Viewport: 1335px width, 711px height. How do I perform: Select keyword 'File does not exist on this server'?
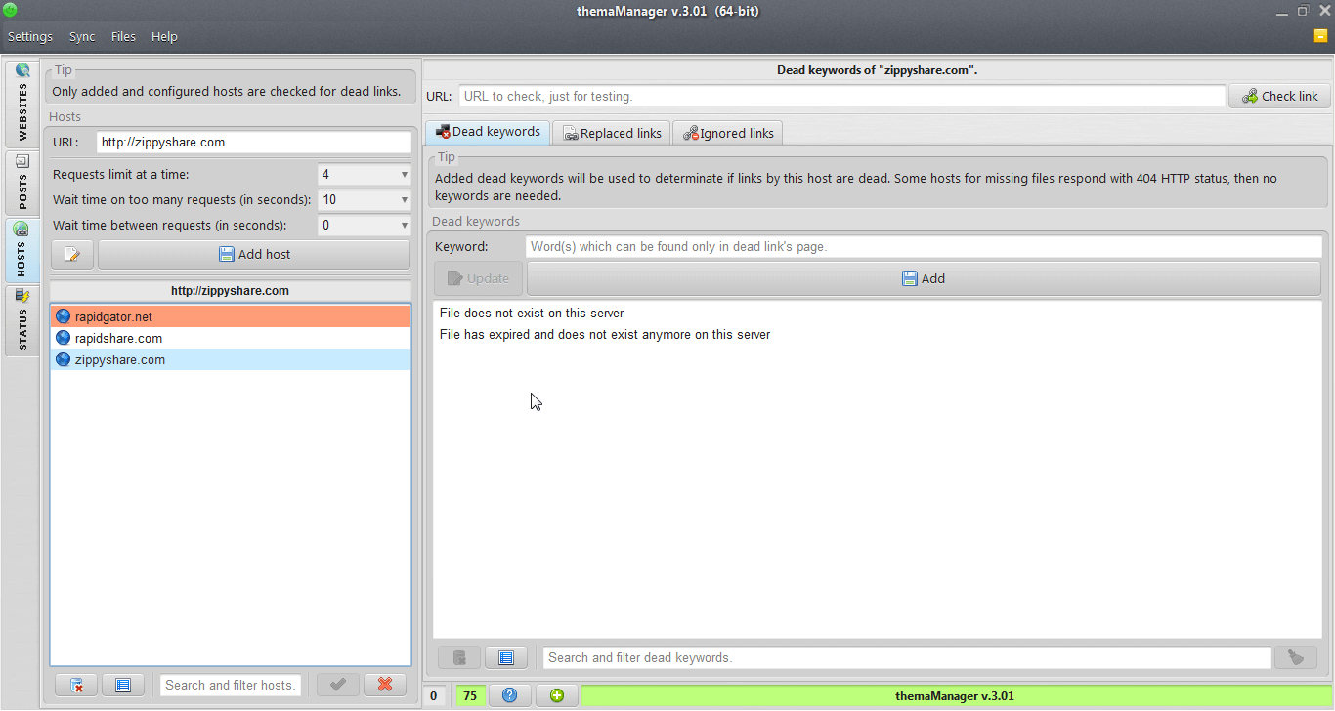click(878, 314)
